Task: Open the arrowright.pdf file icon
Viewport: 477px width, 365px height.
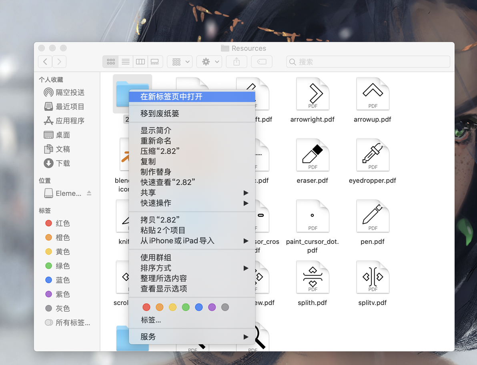Action: (313, 94)
